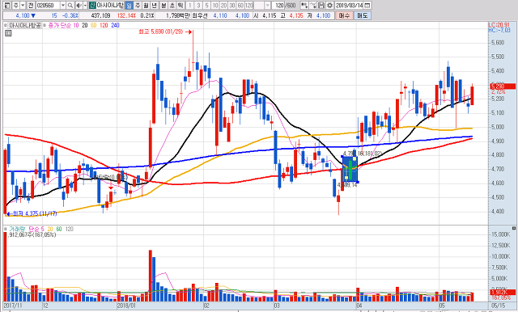Click the black 20 moving average label
Viewport: 518px width, 312px height.
pos(84,25)
